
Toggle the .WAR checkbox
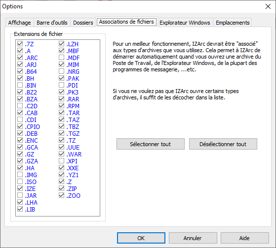[x=61, y=154]
